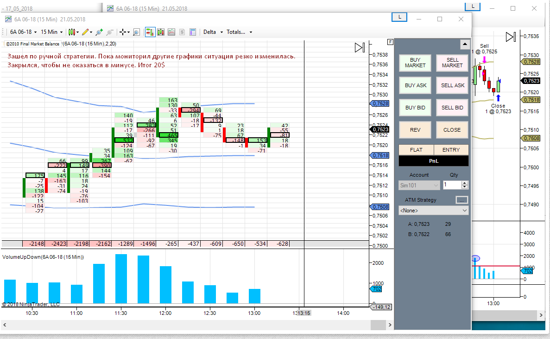Click the light blue 0,7528 price marker

380,103
